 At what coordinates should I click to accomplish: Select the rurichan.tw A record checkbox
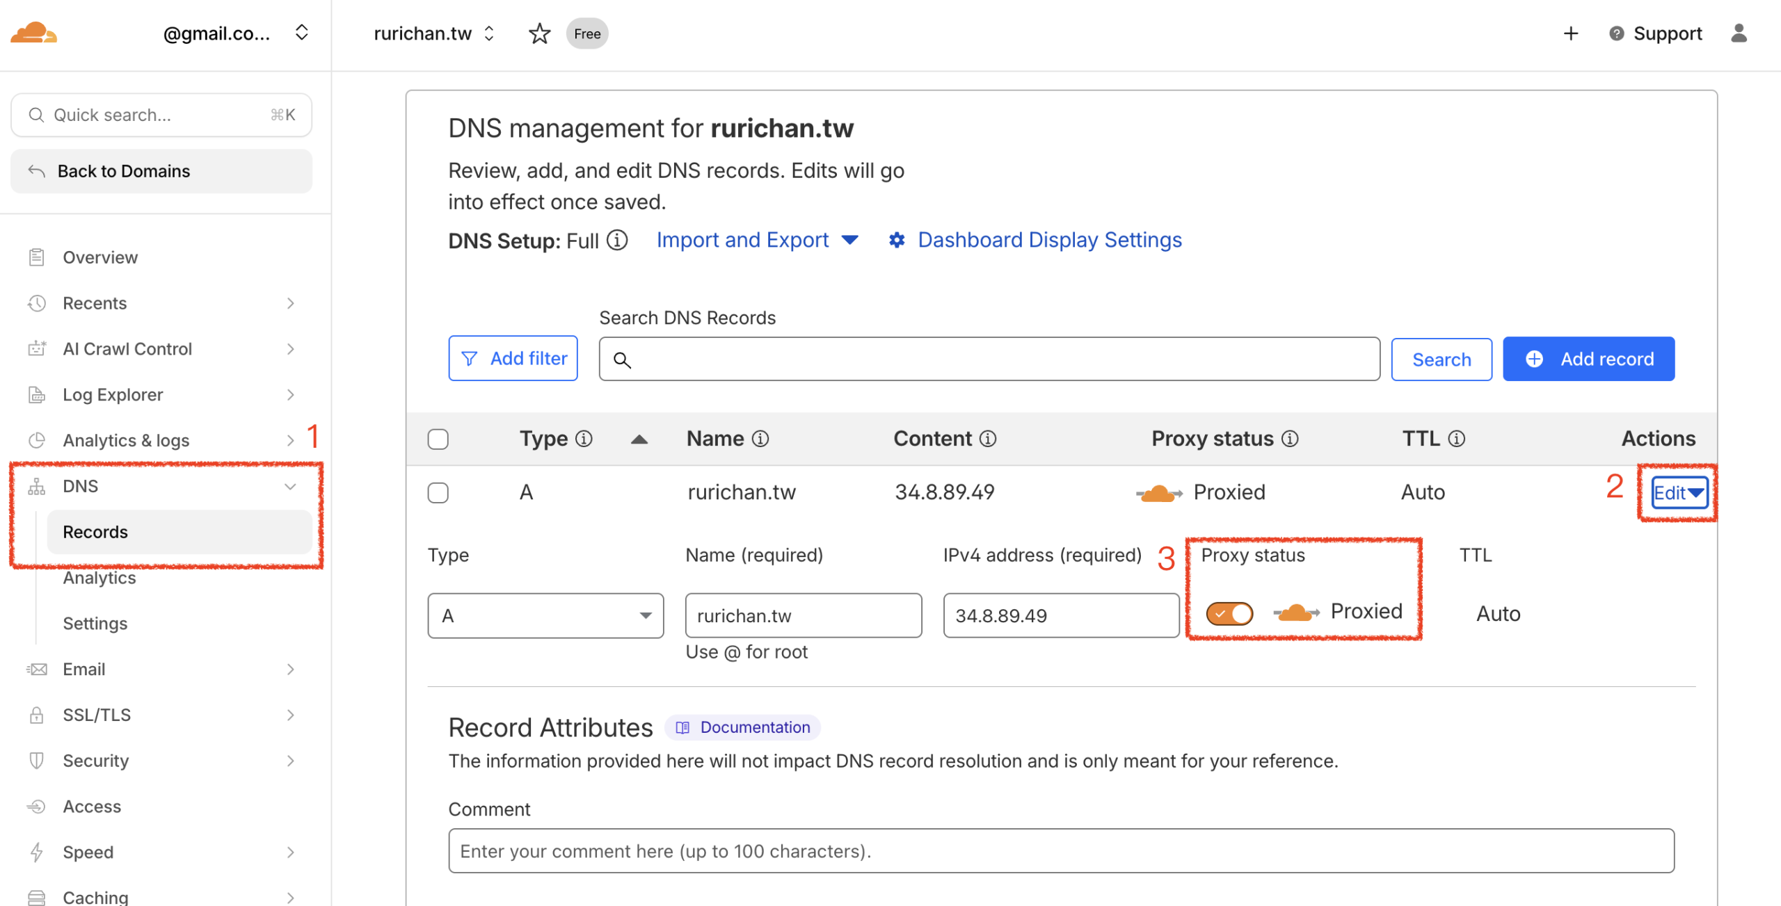point(438,492)
